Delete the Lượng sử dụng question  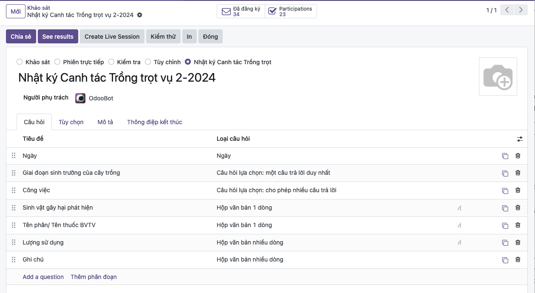(x=518, y=242)
